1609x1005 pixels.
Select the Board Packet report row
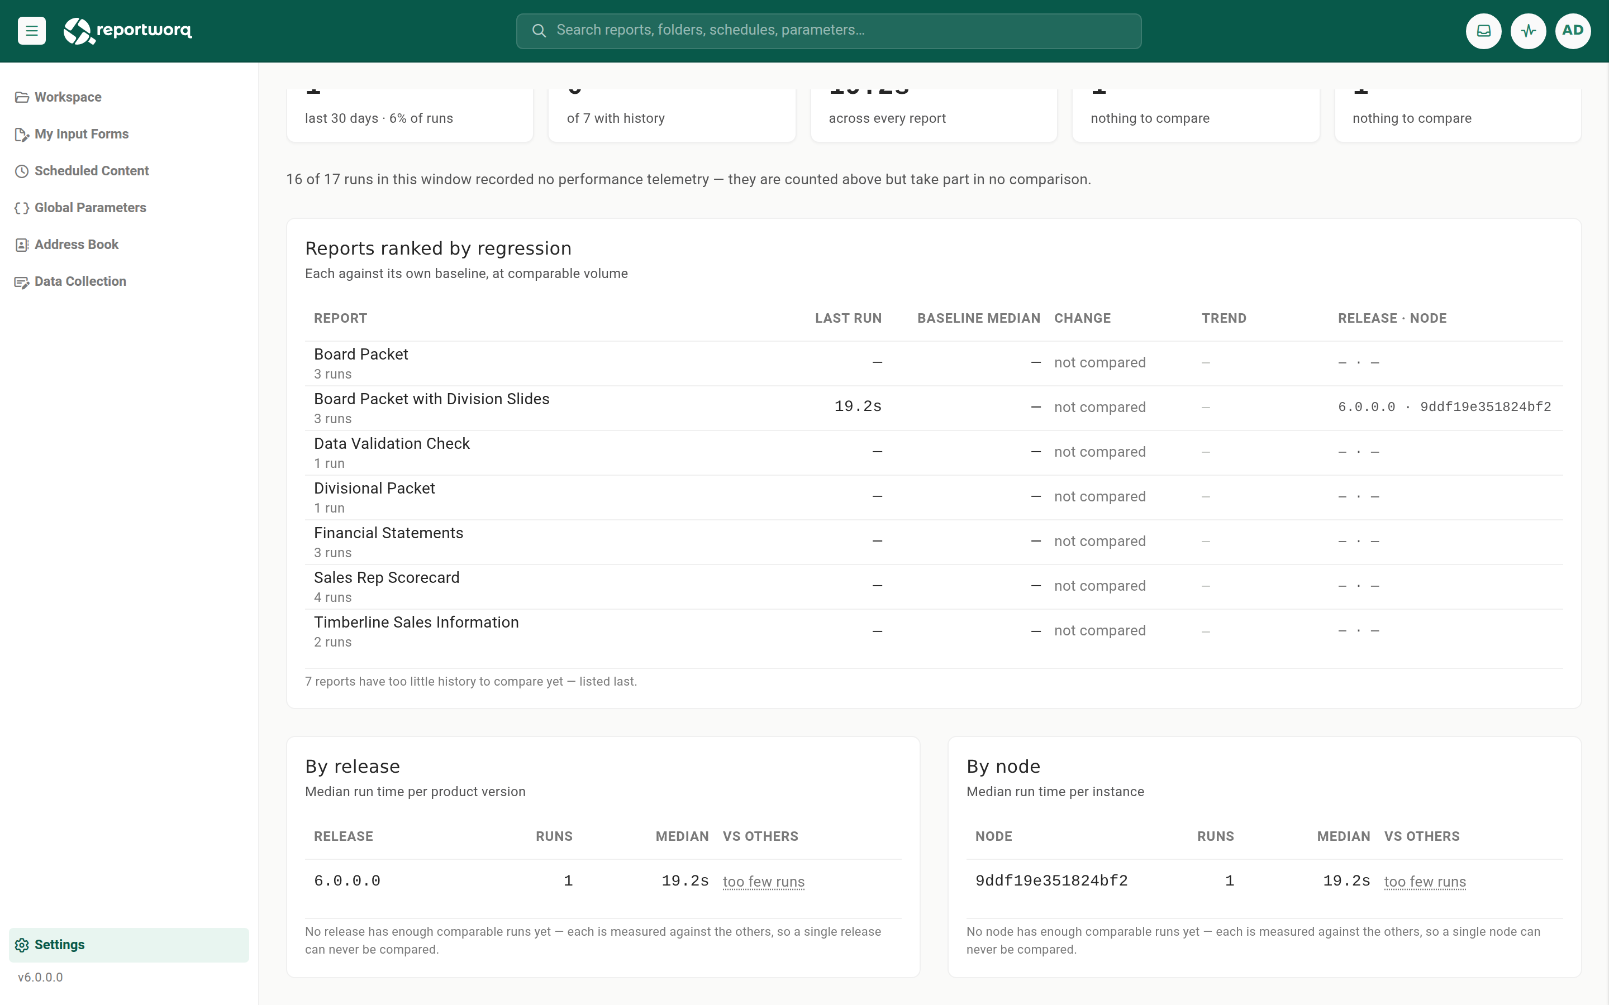point(934,363)
